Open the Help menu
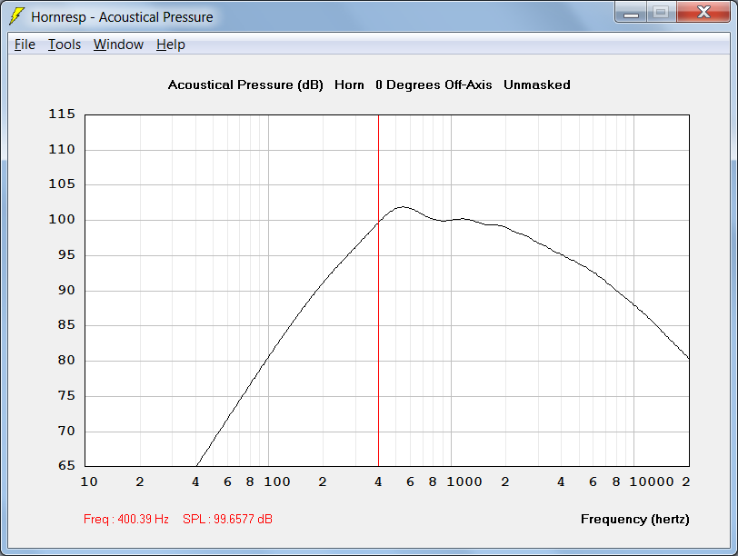Viewport: 738px width, 556px height. 170,45
